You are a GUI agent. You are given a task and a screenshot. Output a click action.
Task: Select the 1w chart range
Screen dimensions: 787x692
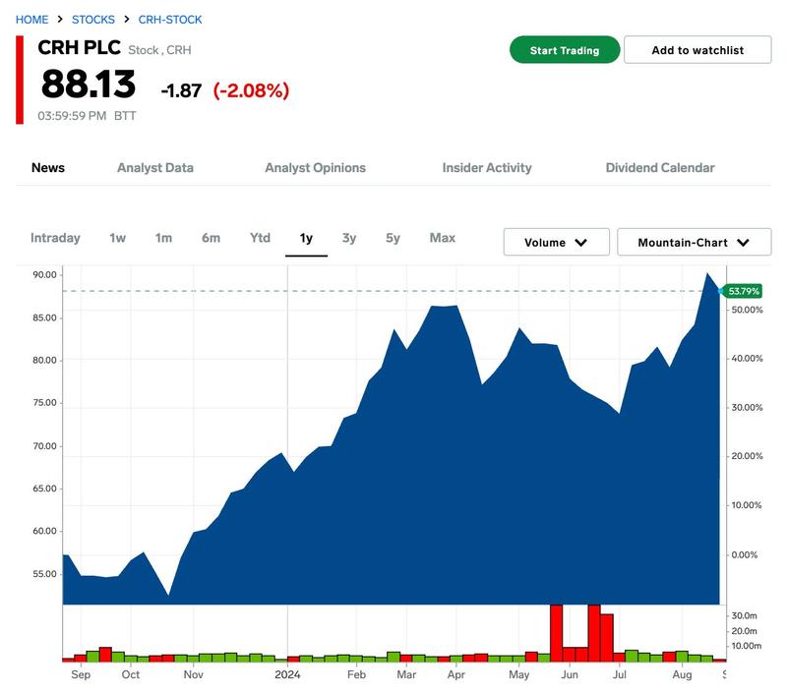(x=117, y=238)
